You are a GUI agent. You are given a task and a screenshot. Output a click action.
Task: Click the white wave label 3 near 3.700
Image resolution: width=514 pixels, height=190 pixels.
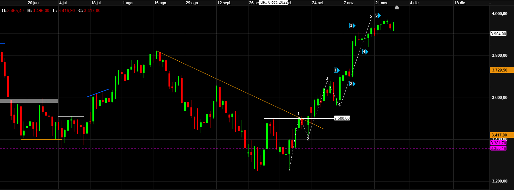(327, 78)
